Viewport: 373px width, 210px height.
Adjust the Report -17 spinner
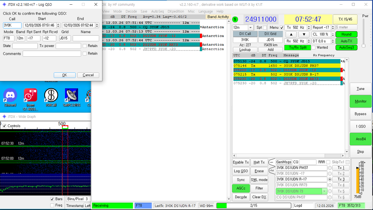coord(333,27)
